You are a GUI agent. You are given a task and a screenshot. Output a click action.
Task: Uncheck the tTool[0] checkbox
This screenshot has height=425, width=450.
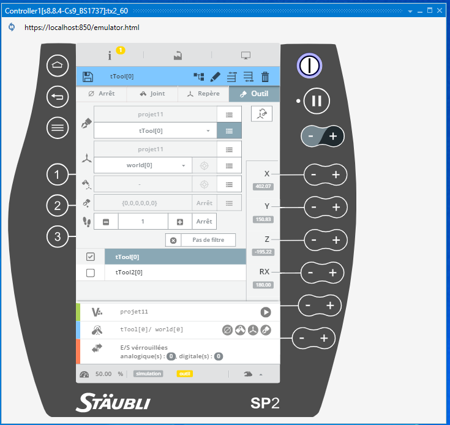coord(91,257)
